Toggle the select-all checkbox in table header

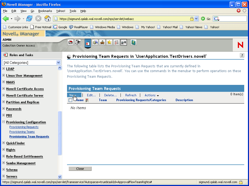click(x=70, y=100)
